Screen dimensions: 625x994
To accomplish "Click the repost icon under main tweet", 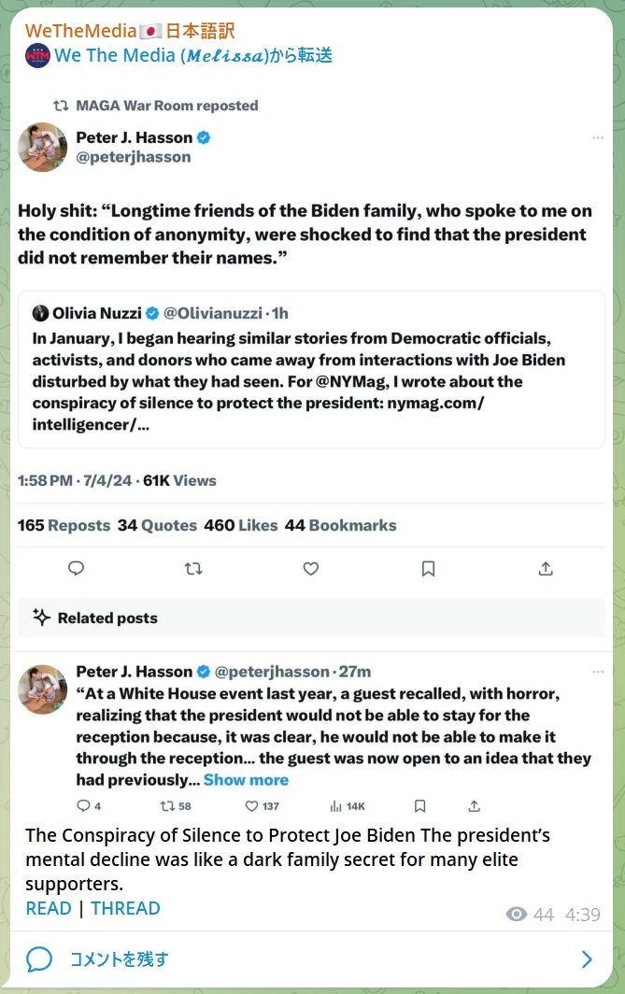I will 193,569.
